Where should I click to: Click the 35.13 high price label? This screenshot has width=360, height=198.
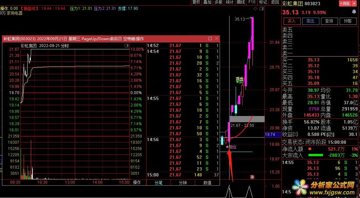240,19
